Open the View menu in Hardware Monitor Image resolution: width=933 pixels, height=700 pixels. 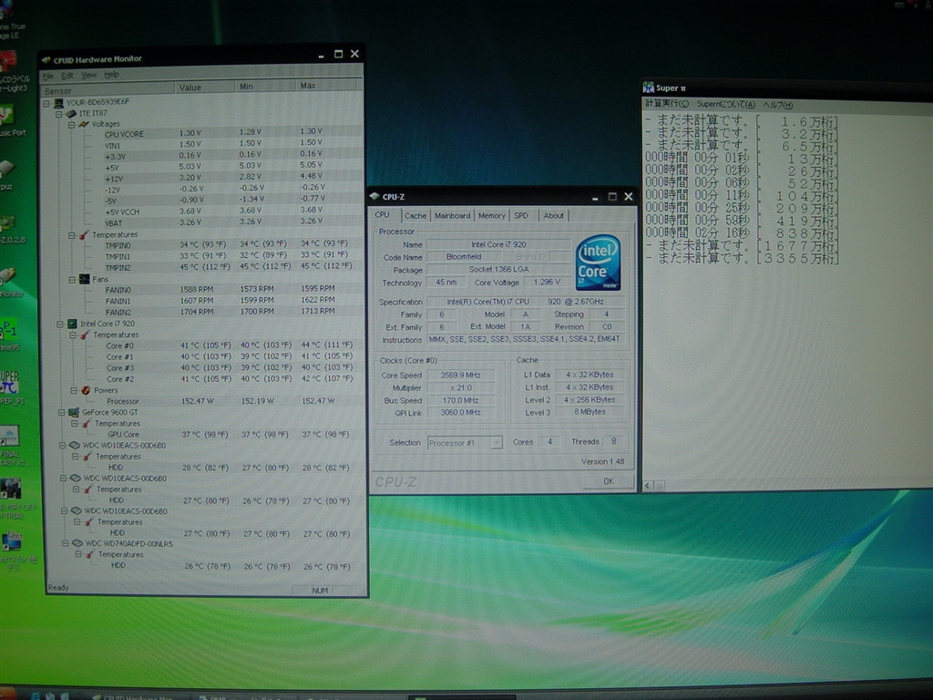click(88, 75)
